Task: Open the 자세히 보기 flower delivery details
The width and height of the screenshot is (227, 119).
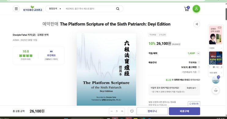Action: click(x=192, y=88)
